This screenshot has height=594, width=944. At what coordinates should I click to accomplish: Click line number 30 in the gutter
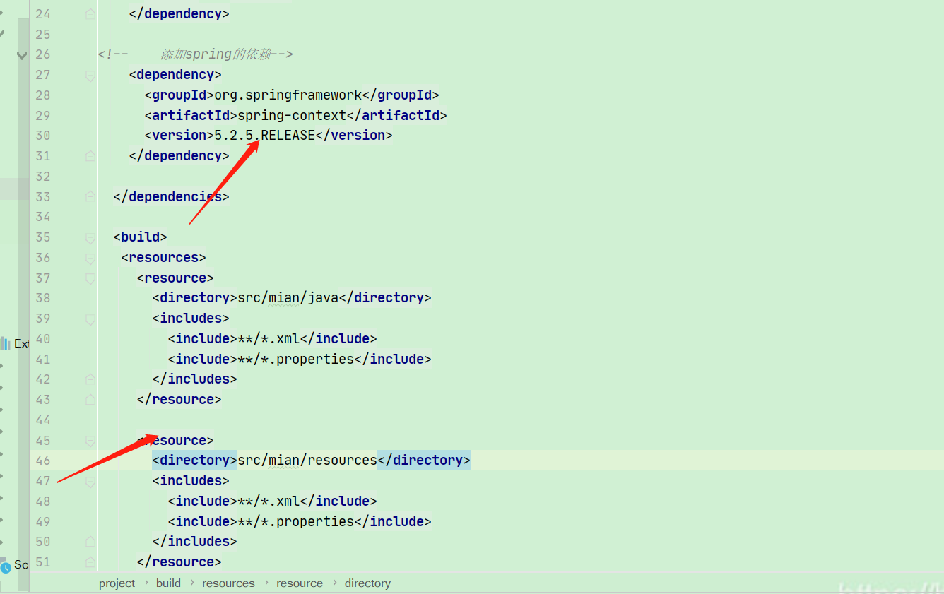[x=43, y=136]
